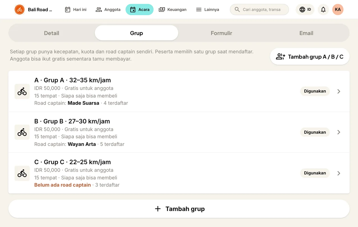Open the notifications bell
Image resolution: width=358 pixels, height=227 pixels.
coord(323,10)
